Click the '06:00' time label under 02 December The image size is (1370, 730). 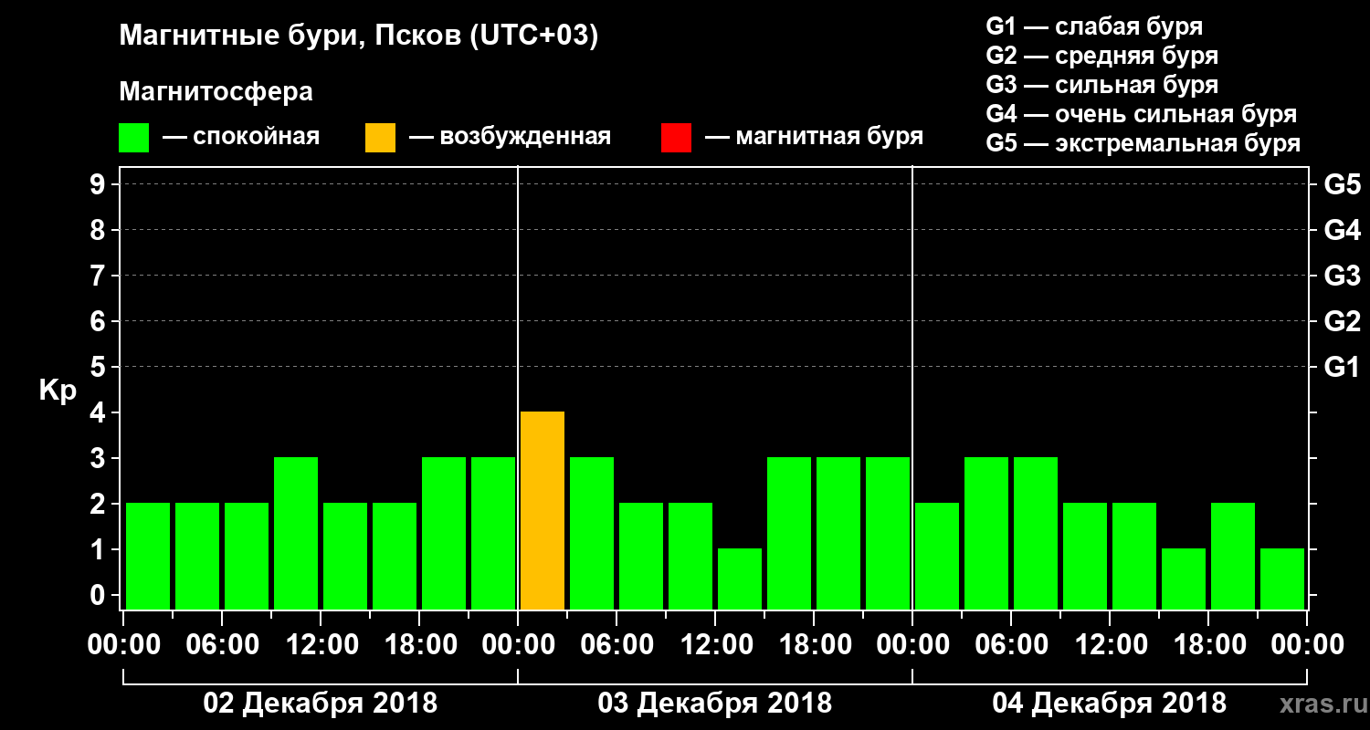click(x=222, y=645)
